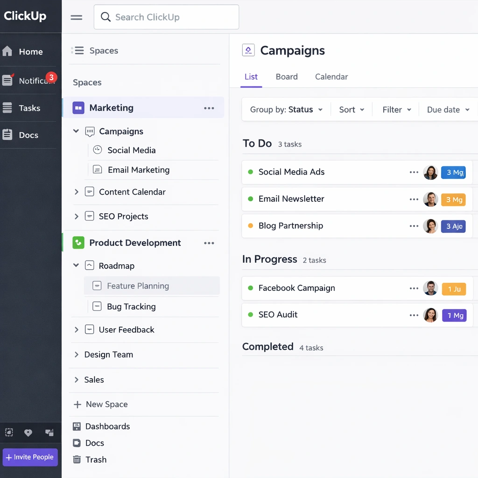Collapse the Campaigns folder chevron

click(77, 132)
